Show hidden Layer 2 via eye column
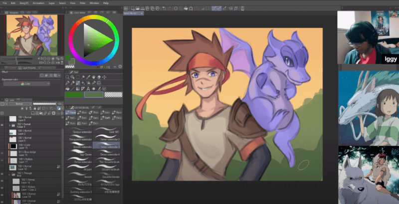 click(2, 132)
